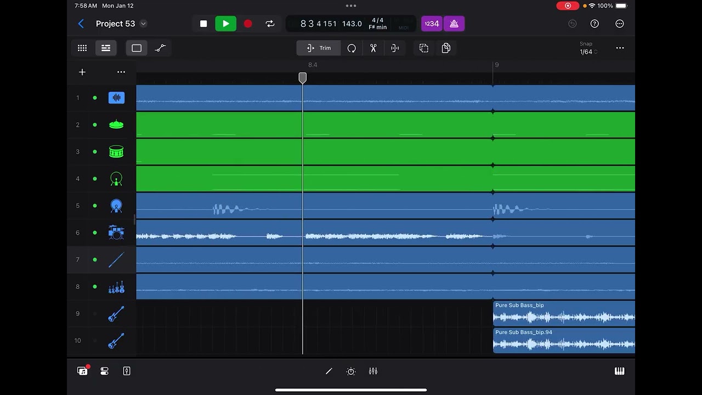
Task: Toggle the region view rectangle button
Action: (137, 48)
